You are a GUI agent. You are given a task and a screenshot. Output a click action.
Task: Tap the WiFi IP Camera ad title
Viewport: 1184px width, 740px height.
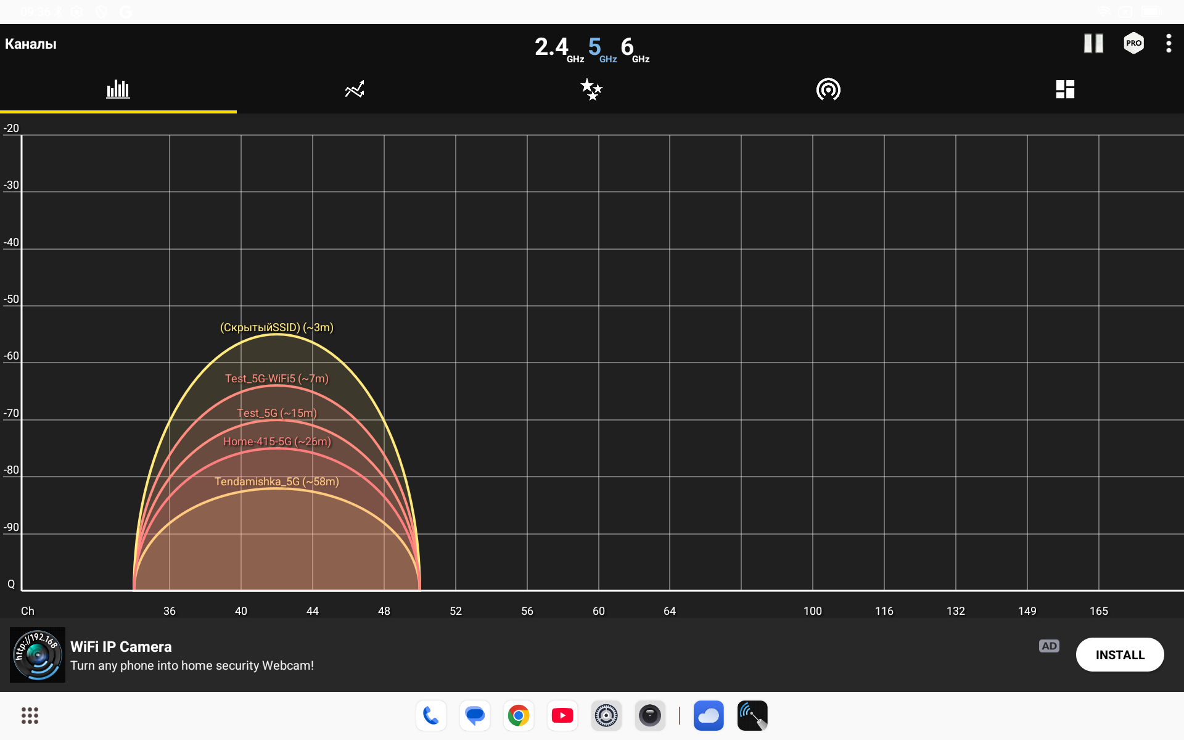[121, 646]
